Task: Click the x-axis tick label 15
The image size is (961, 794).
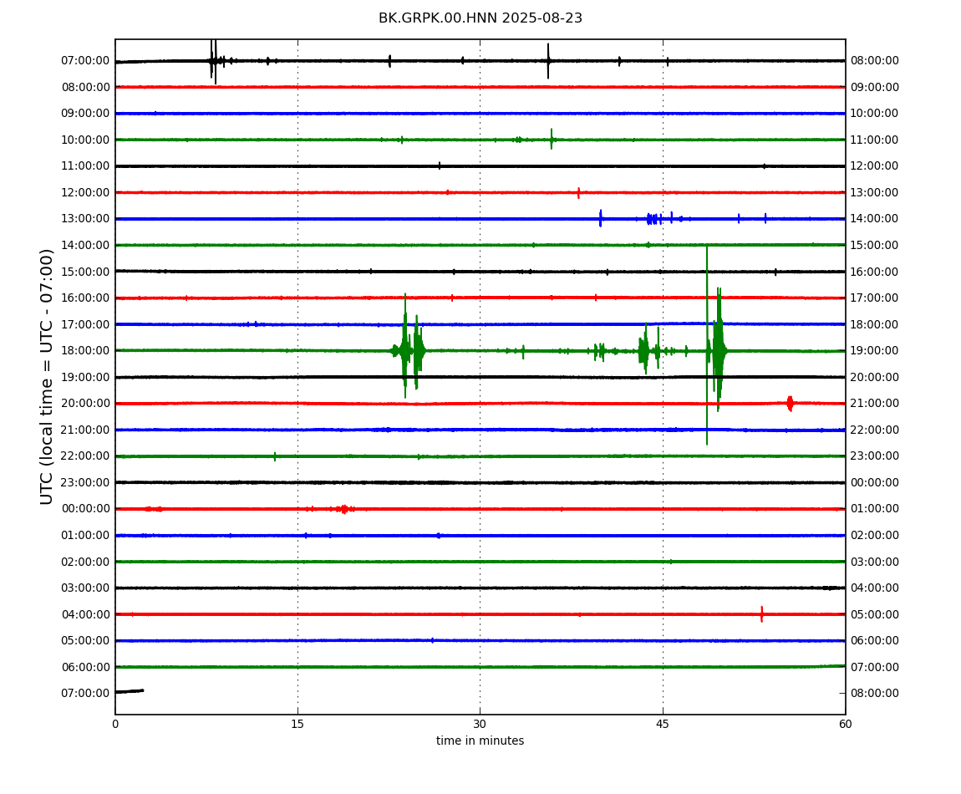Action: [297, 724]
